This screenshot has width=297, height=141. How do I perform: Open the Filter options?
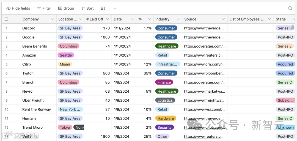tap(44, 8)
